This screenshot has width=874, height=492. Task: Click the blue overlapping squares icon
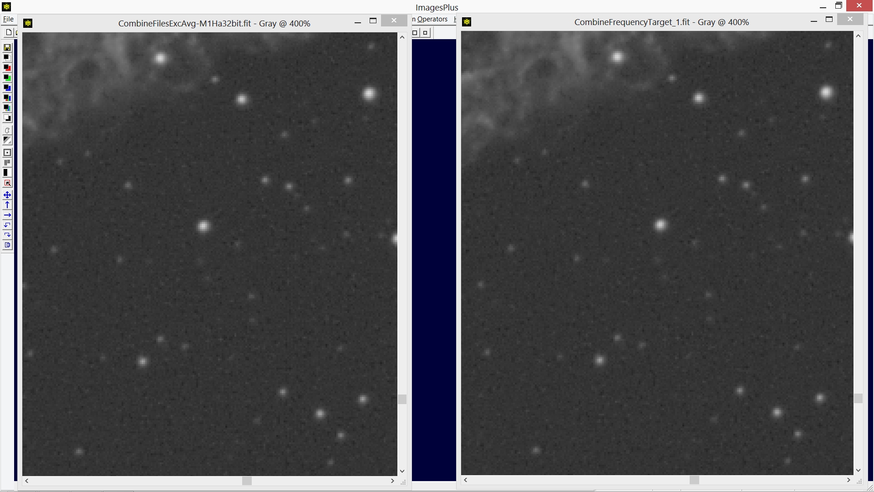coord(7,245)
